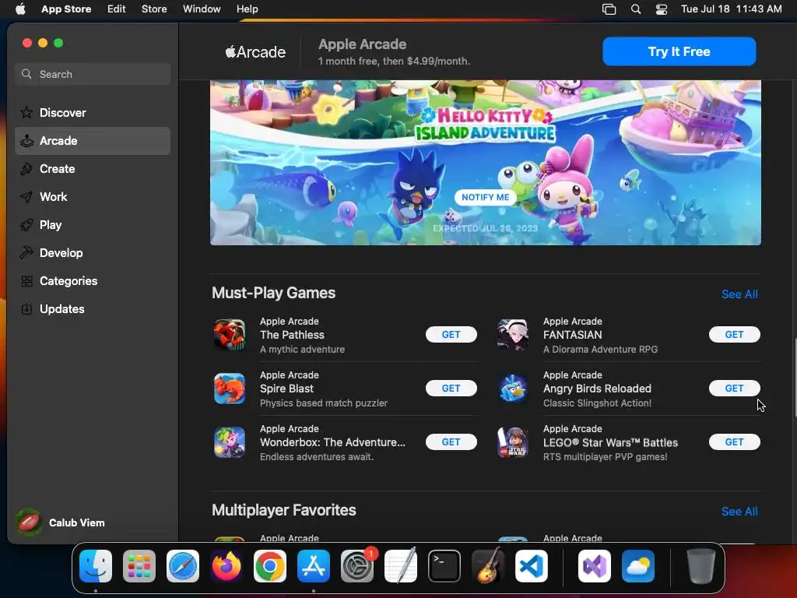Launch Google Chrome from the Dock
The image size is (797, 598).
[270, 566]
